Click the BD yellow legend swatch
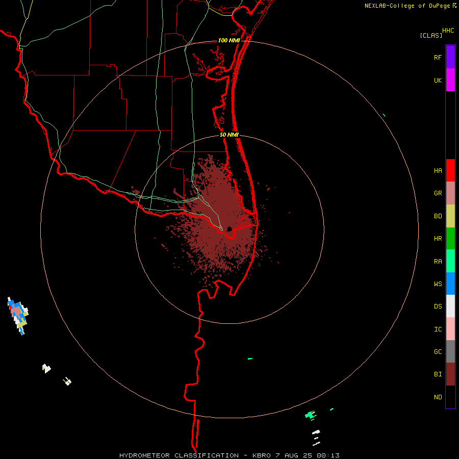Viewport: 459px width, 459px height. 450,216
